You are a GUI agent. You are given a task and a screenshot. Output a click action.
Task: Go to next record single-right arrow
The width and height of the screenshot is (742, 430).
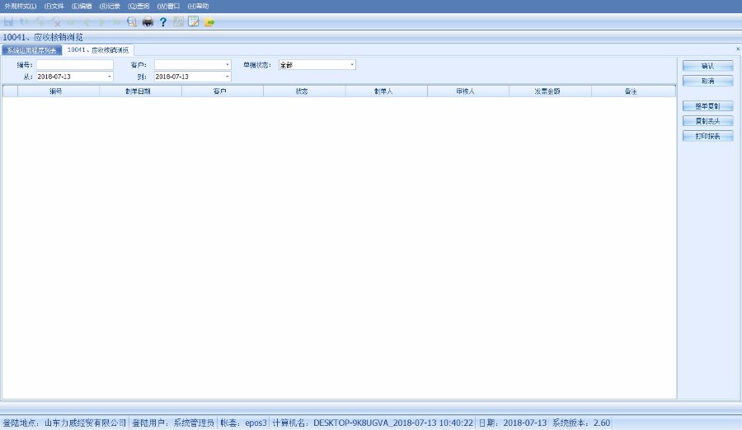(x=101, y=21)
